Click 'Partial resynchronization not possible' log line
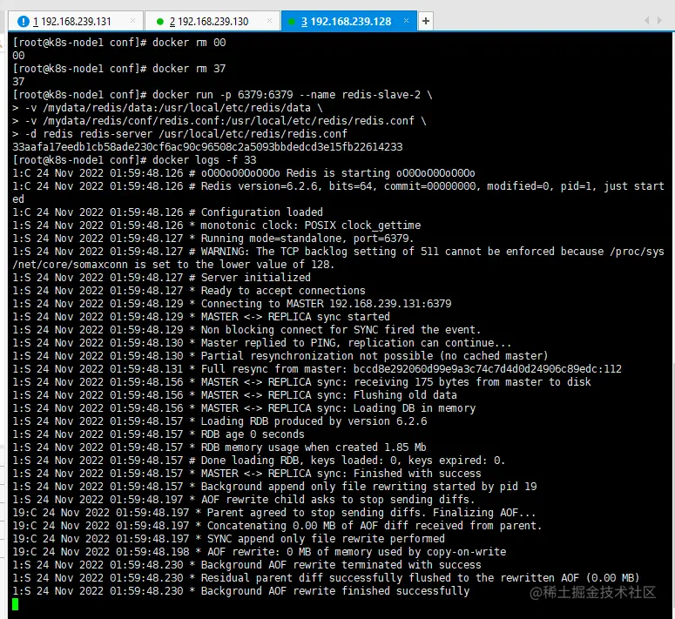 coord(280,356)
